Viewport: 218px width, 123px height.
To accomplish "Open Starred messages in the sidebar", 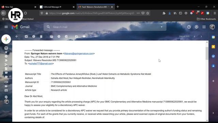I will pyautogui.click(x=6, y=52).
